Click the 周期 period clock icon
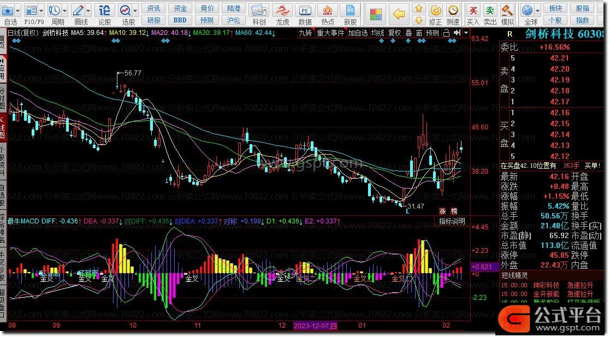This screenshot has height=337, width=610. (x=54, y=10)
